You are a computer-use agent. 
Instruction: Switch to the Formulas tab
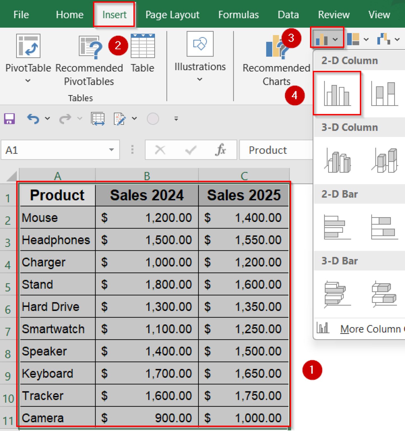coord(238,15)
